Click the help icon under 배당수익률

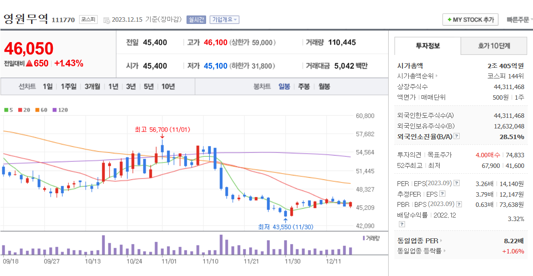tap(402, 224)
